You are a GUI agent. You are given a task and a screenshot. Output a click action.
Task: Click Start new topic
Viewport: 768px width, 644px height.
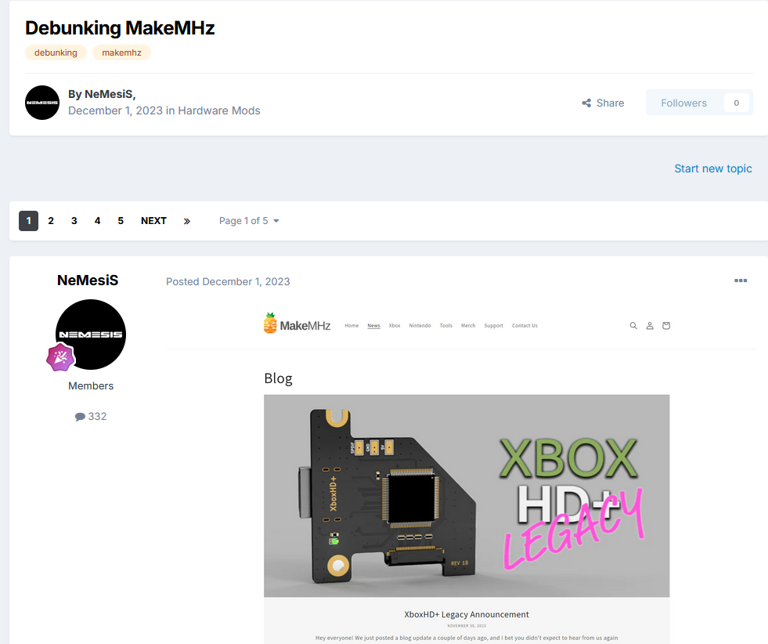pyautogui.click(x=713, y=168)
